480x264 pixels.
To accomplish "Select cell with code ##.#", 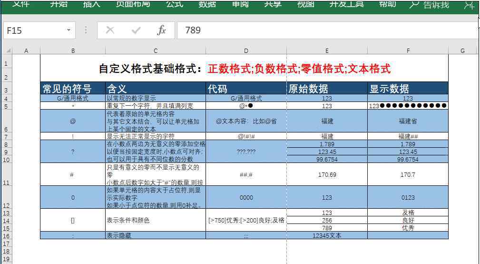I will tap(246, 174).
